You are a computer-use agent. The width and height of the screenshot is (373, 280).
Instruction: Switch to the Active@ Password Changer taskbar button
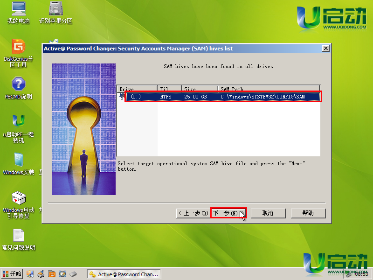click(124, 274)
